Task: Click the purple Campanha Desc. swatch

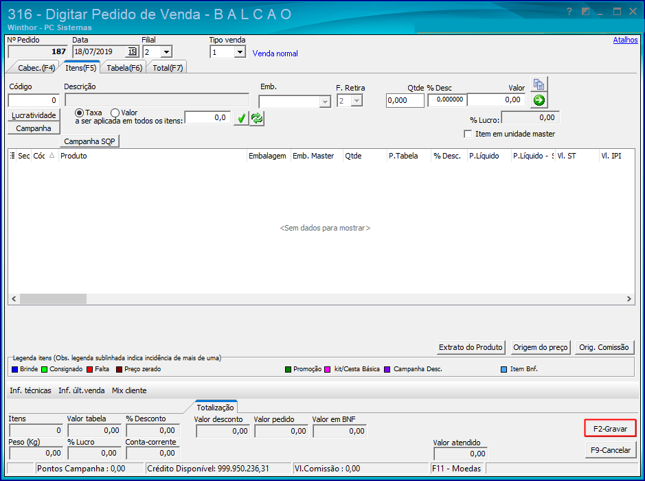Action: click(x=387, y=369)
